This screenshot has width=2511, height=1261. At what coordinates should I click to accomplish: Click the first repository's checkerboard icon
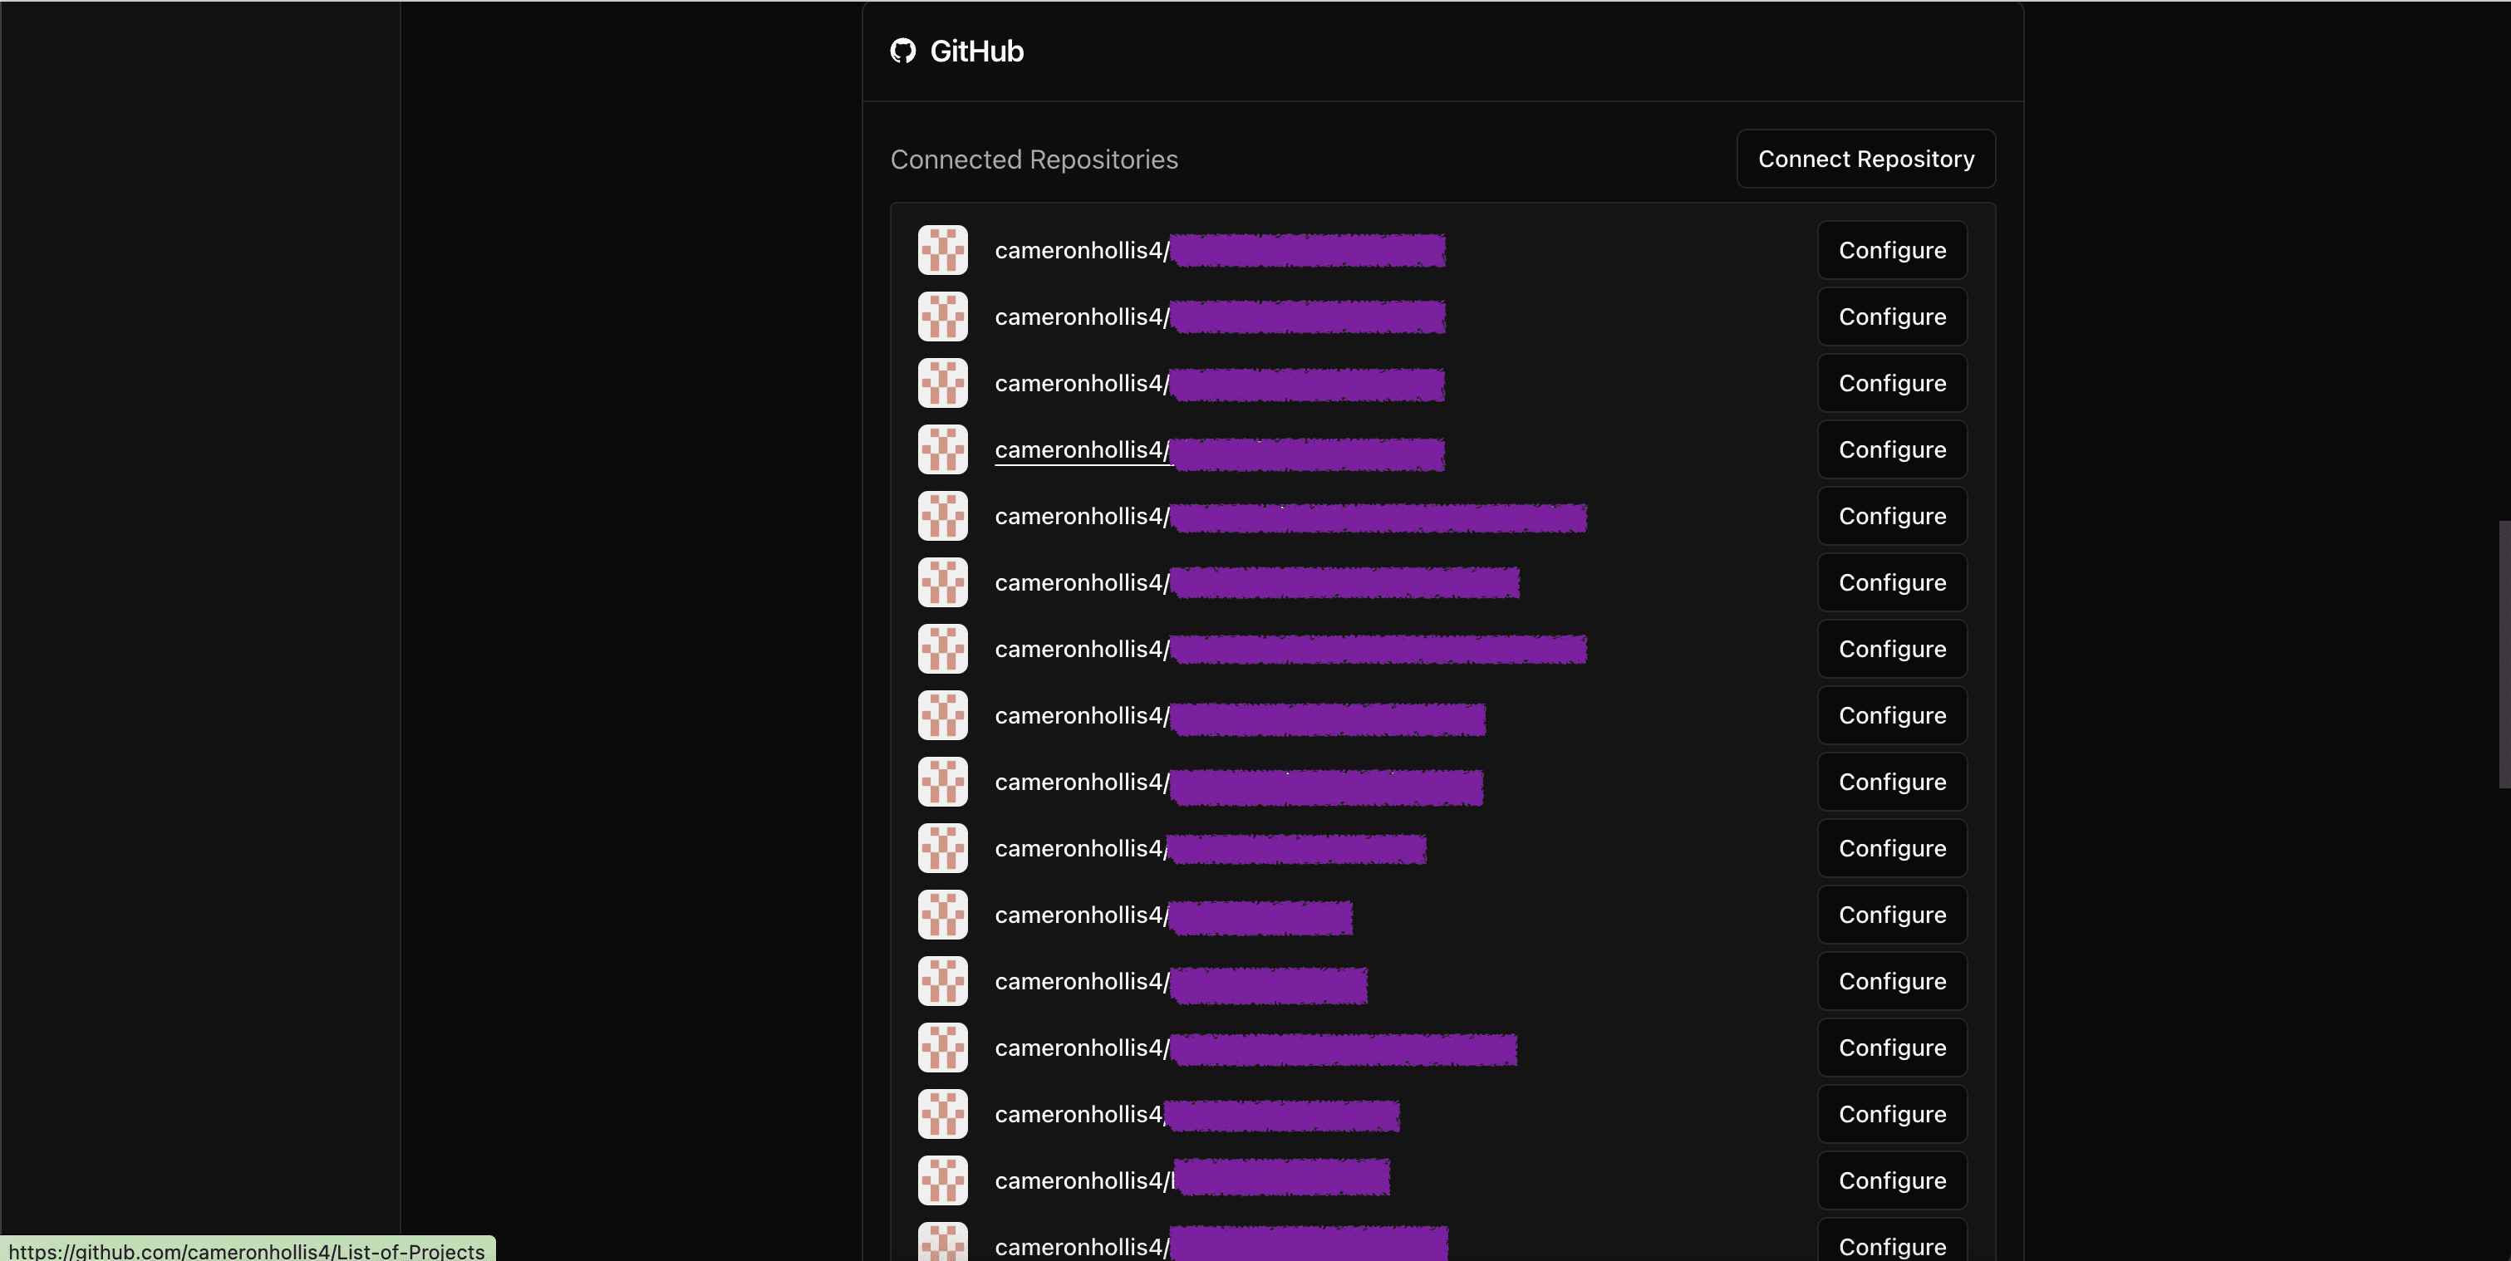941,248
